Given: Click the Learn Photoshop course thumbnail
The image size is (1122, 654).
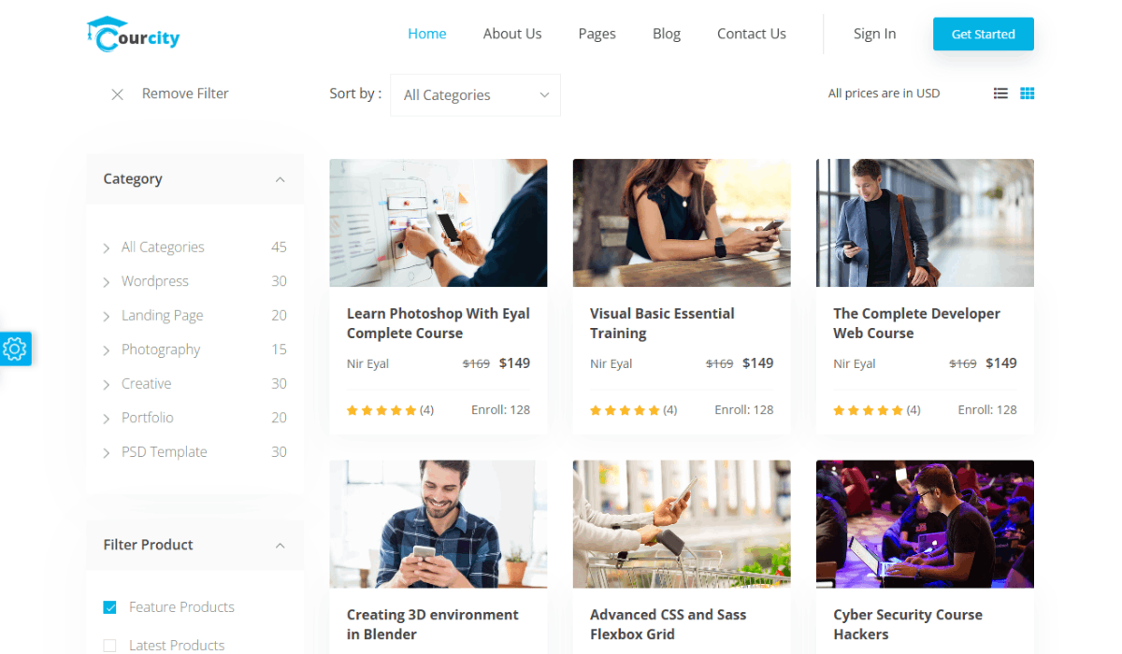Looking at the screenshot, I should point(439,222).
